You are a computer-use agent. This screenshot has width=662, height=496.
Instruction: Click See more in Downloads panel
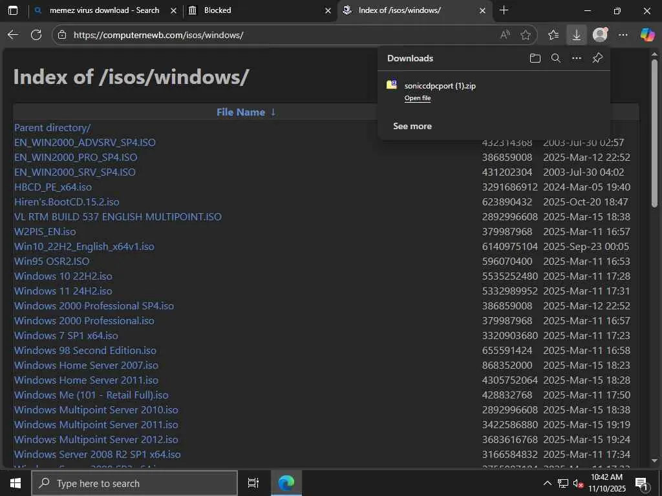412,126
